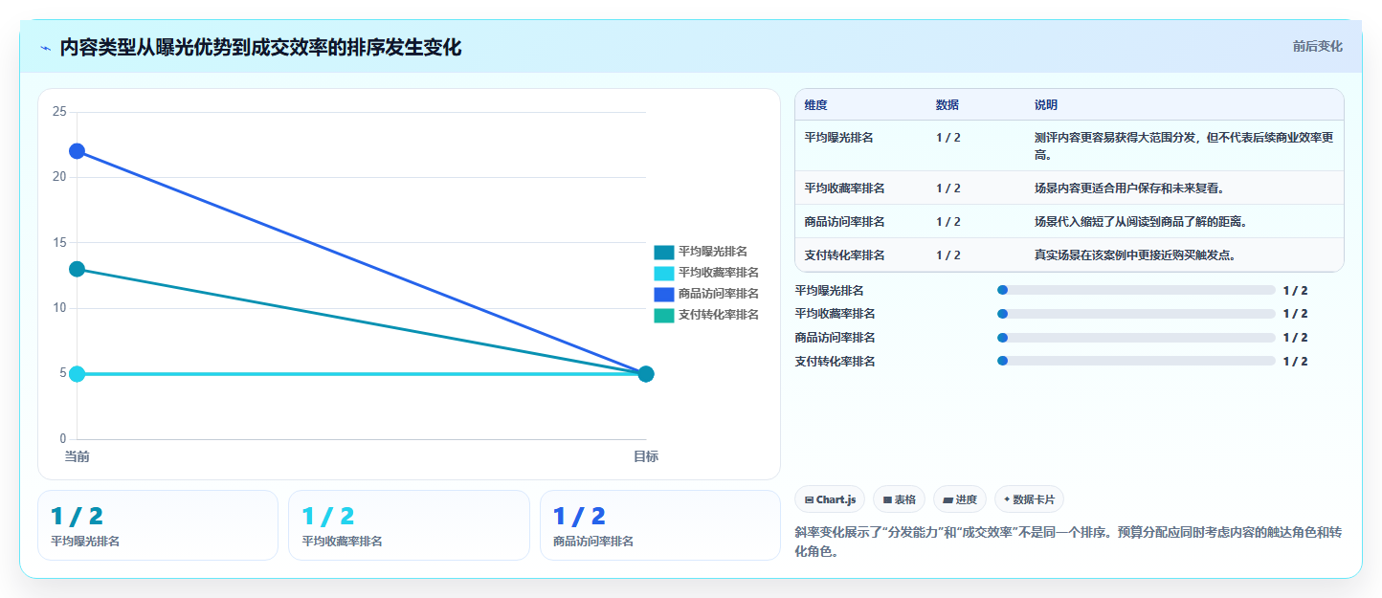Click the 目标 x-axis label

(646, 456)
